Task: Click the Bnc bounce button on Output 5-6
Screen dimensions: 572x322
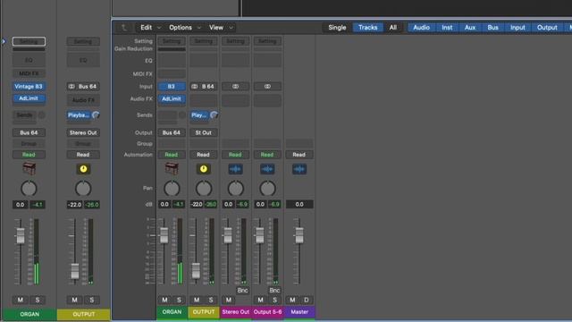Action: (274, 291)
